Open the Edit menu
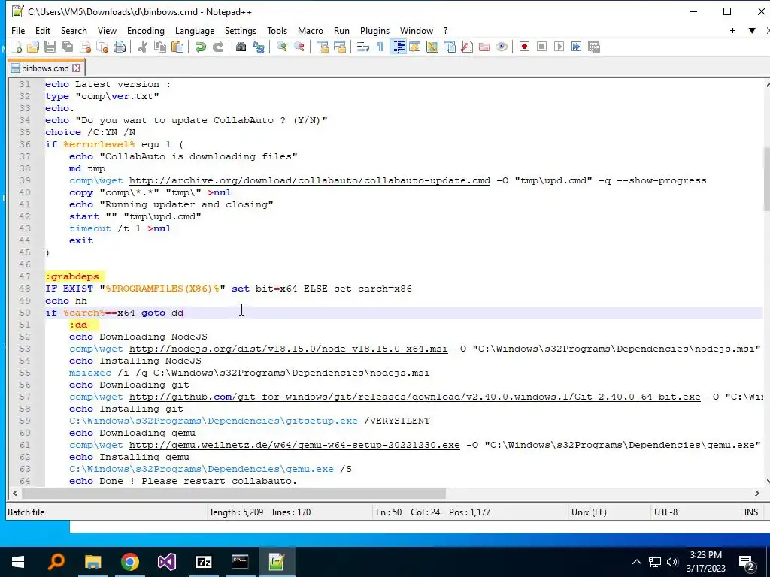 (43, 30)
